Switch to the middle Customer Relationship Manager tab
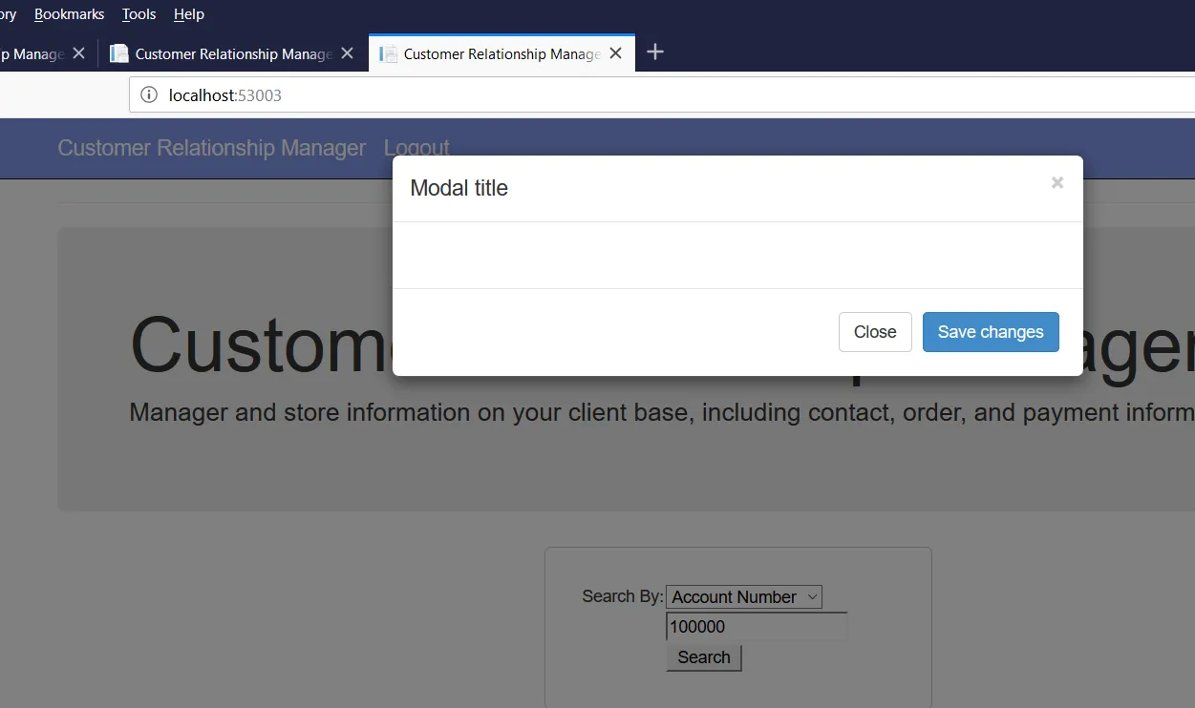Screen dimensions: 1195x708 pos(233,54)
